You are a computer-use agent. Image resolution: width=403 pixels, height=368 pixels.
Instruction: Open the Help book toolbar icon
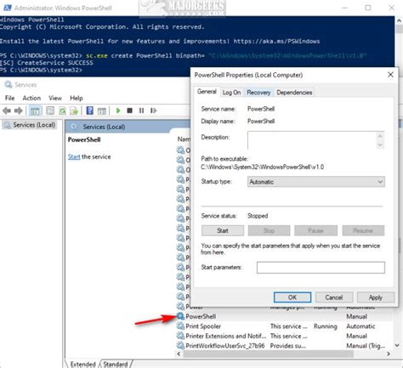point(89,110)
